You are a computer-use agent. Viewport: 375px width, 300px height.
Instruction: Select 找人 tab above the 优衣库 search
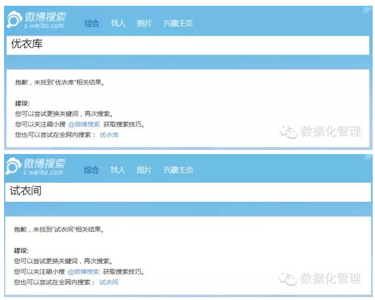coord(118,23)
